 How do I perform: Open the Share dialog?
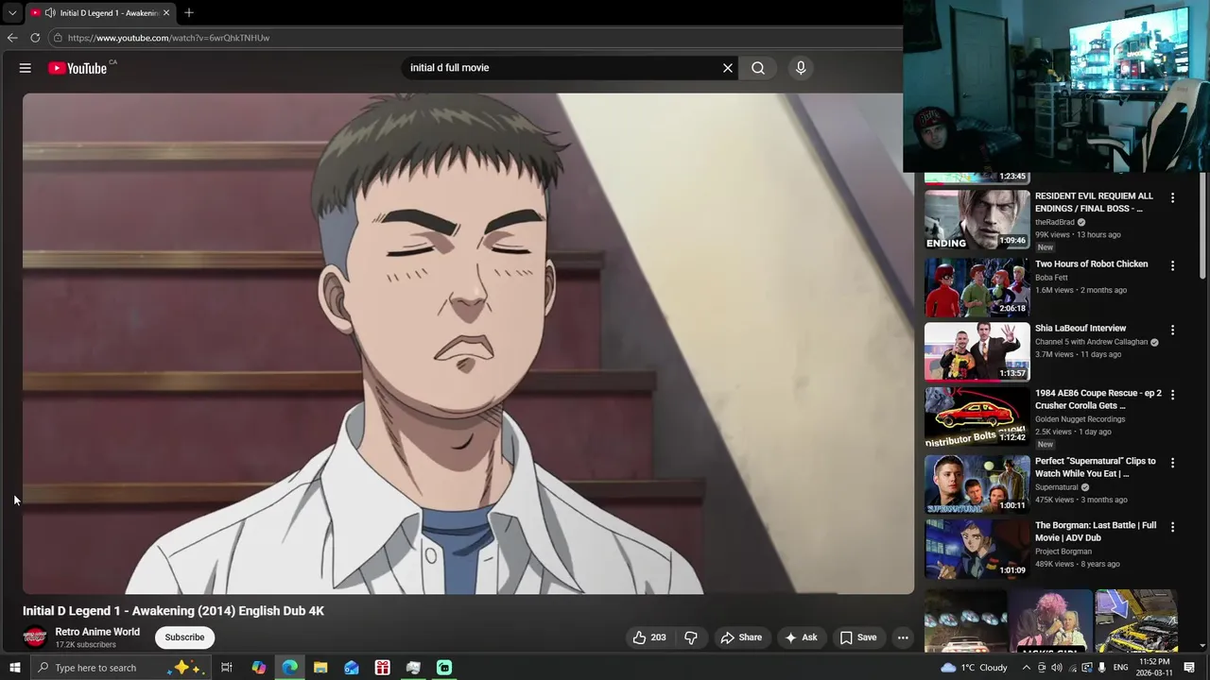[741, 637]
